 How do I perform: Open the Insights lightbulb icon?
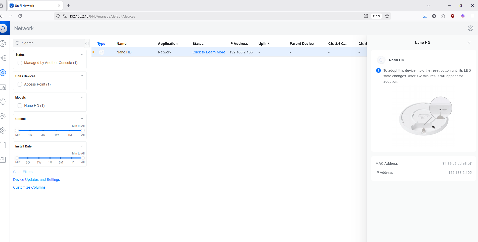pos(3,102)
